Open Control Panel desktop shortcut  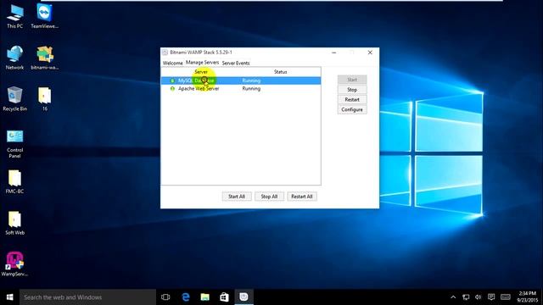coord(15,143)
